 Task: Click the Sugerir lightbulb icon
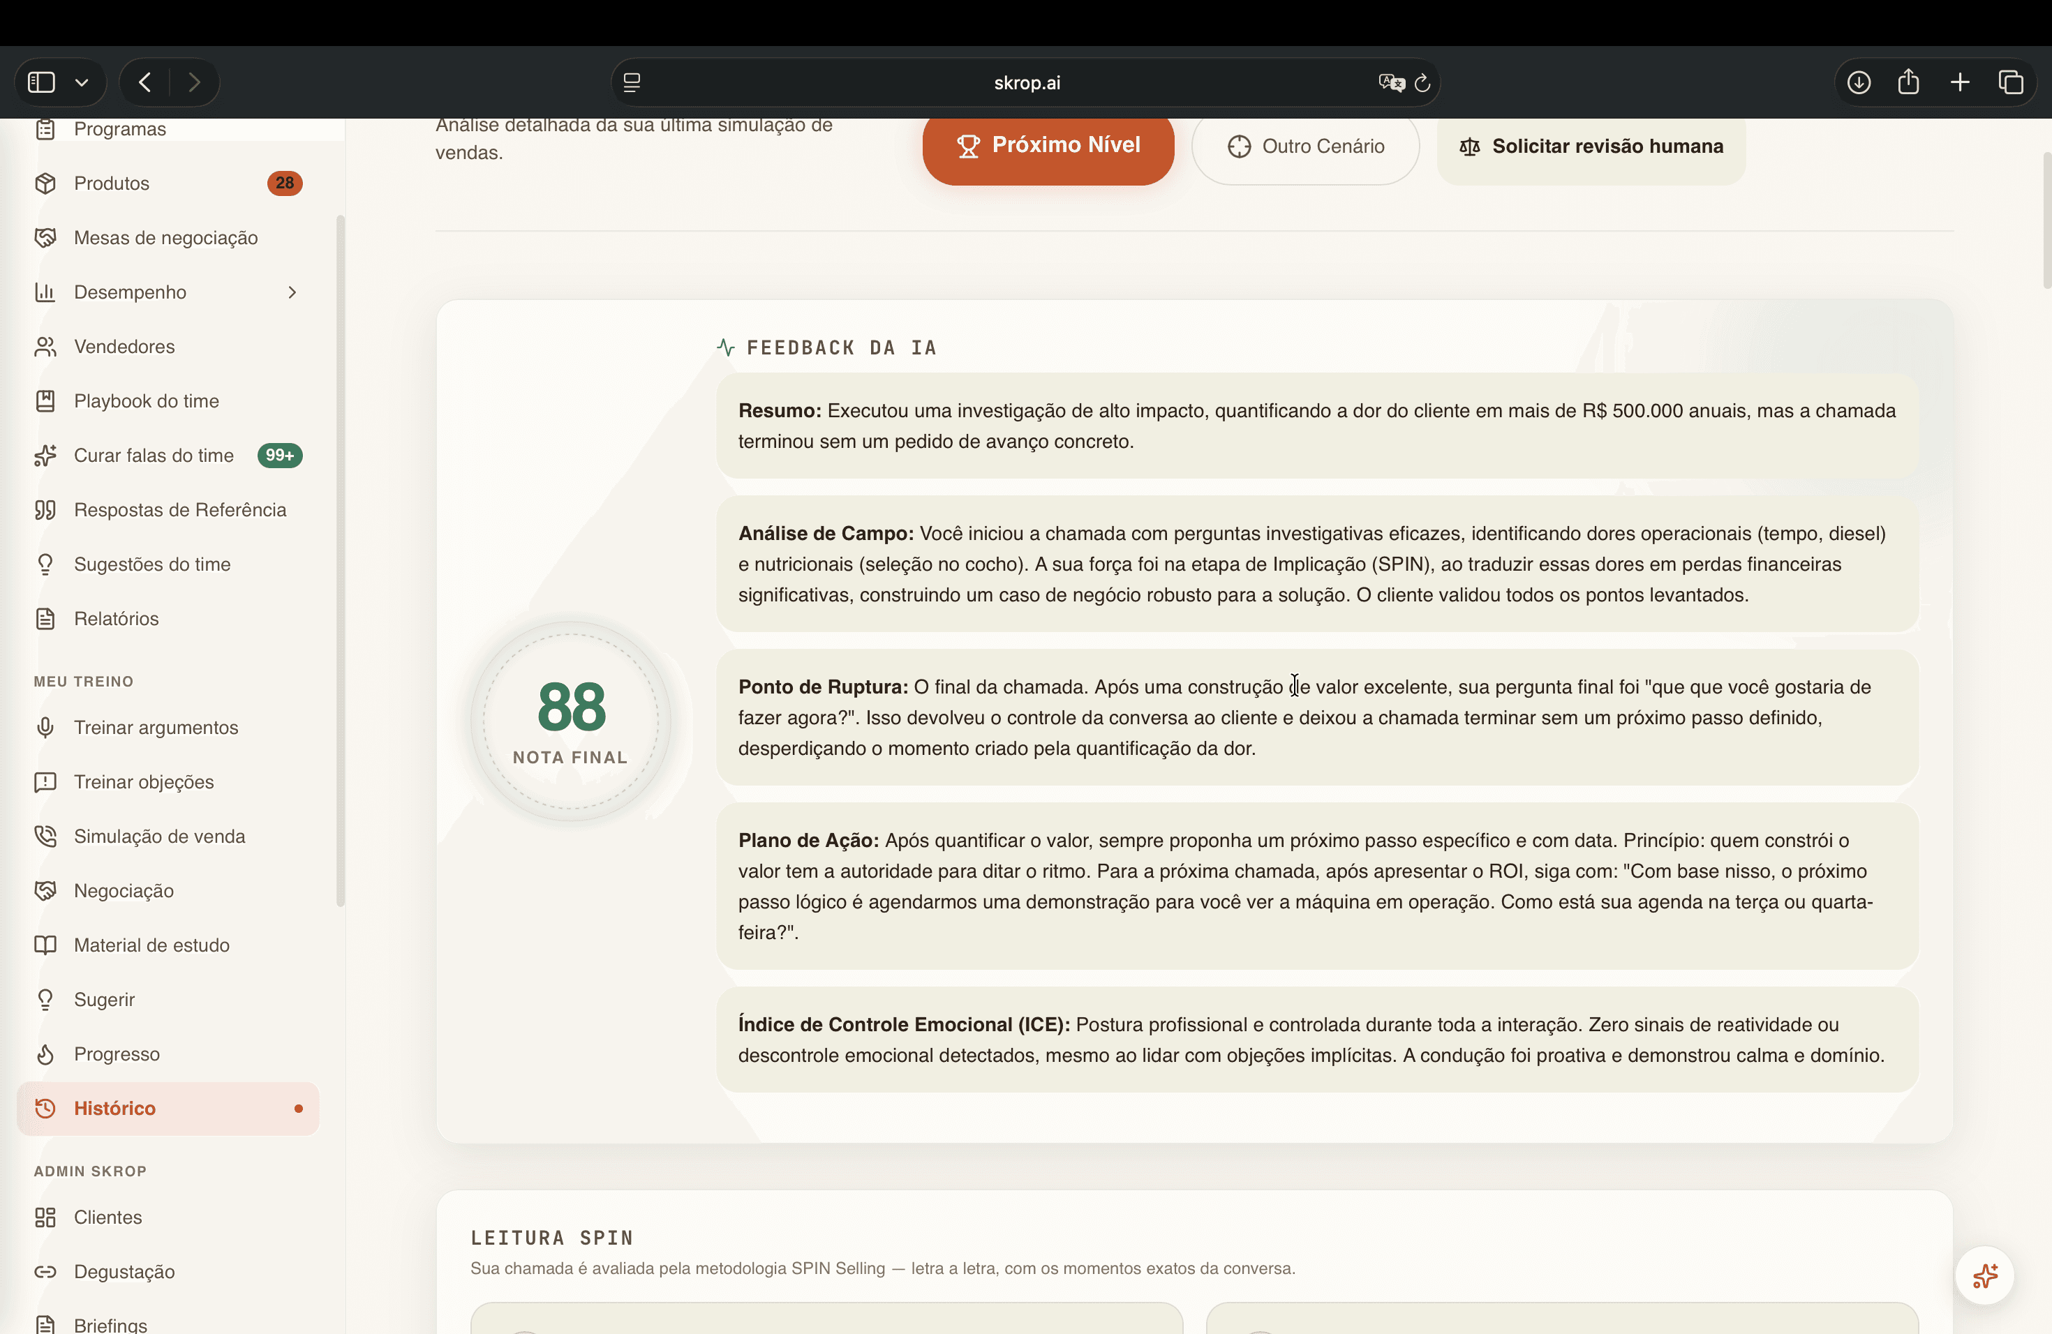(45, 999)
